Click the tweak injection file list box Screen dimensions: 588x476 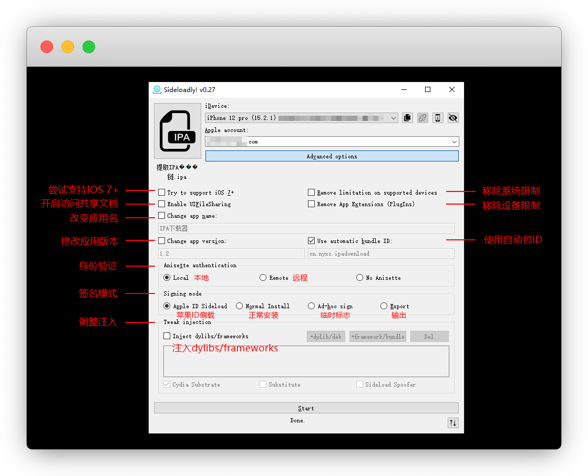[x=306, y=361]
